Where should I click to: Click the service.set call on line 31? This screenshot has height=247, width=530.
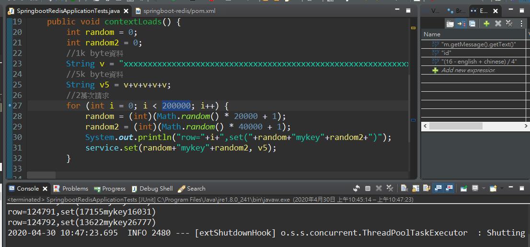(x=181, y=148)
